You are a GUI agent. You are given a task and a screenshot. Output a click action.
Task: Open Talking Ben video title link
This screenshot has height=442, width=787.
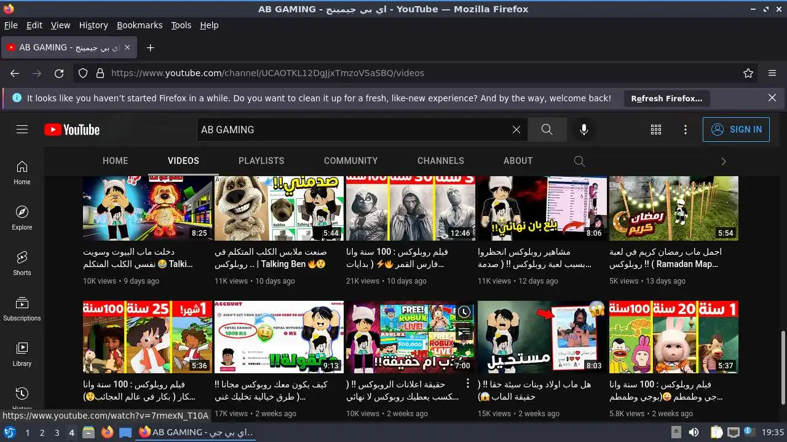click(271, 258)
